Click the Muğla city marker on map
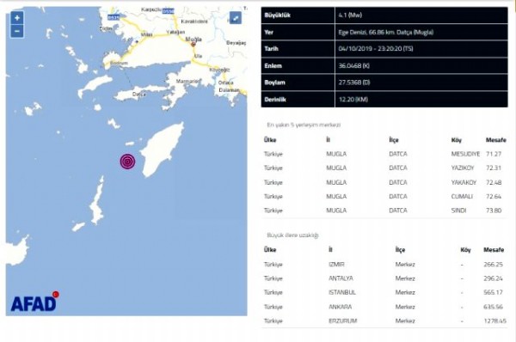The height and width of the screenshot is (342, 516). point(193,44)
